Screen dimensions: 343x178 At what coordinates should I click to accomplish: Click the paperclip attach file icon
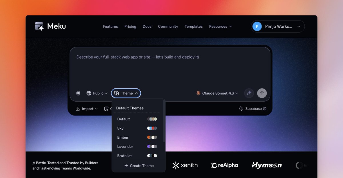(78, 93)
